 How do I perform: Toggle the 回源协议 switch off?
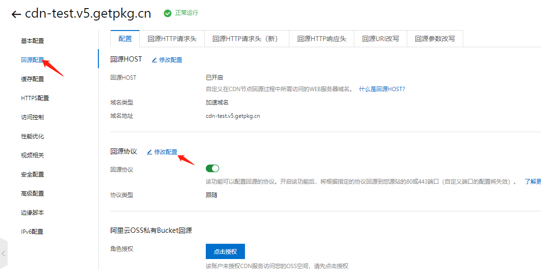click(212, 168)
